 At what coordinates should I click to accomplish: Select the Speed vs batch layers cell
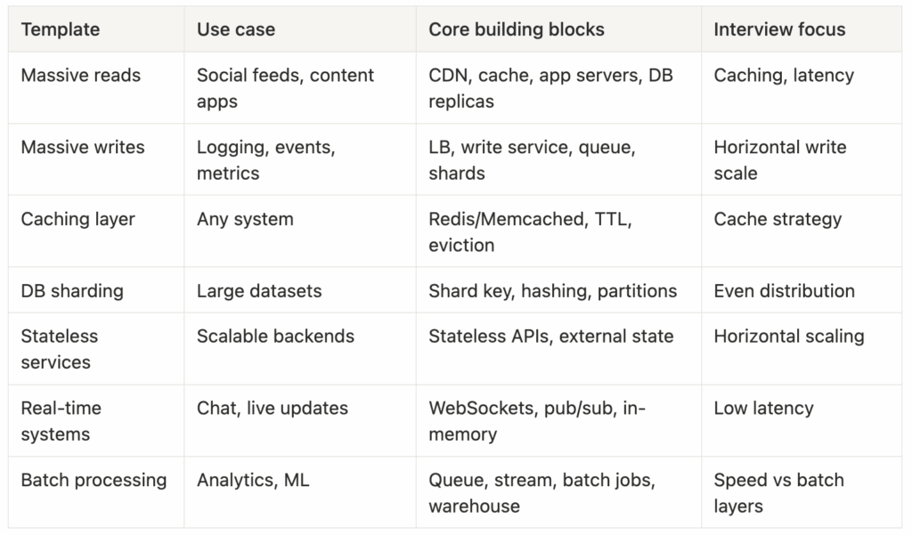click(778, 492)
